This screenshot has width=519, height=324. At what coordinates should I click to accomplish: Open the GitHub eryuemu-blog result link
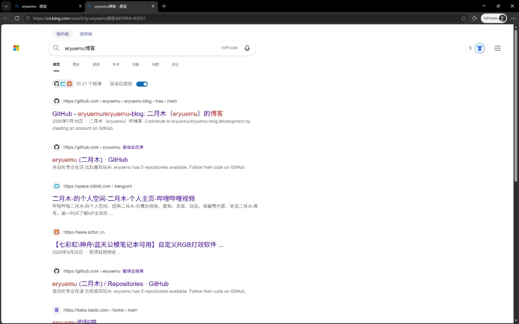tap(137, 114)
